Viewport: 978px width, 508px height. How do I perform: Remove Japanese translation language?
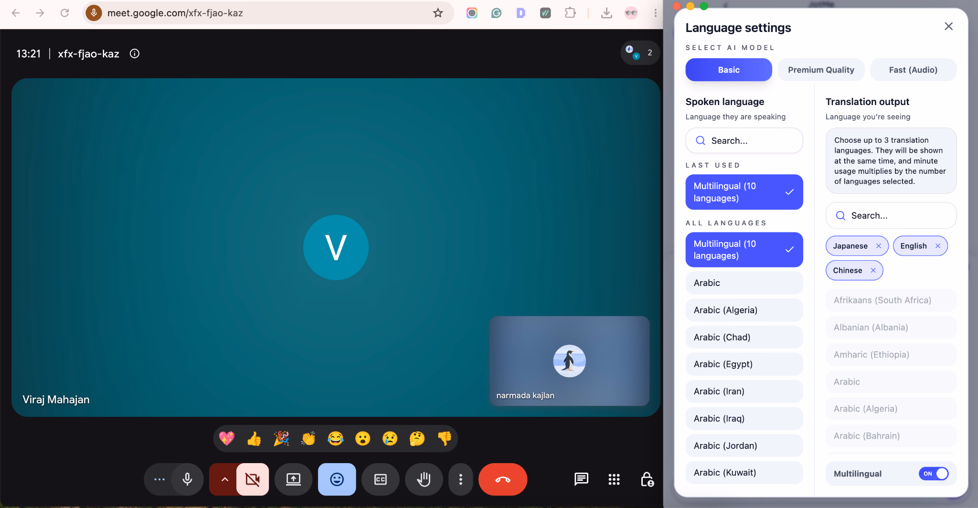(x=879, y=246)
